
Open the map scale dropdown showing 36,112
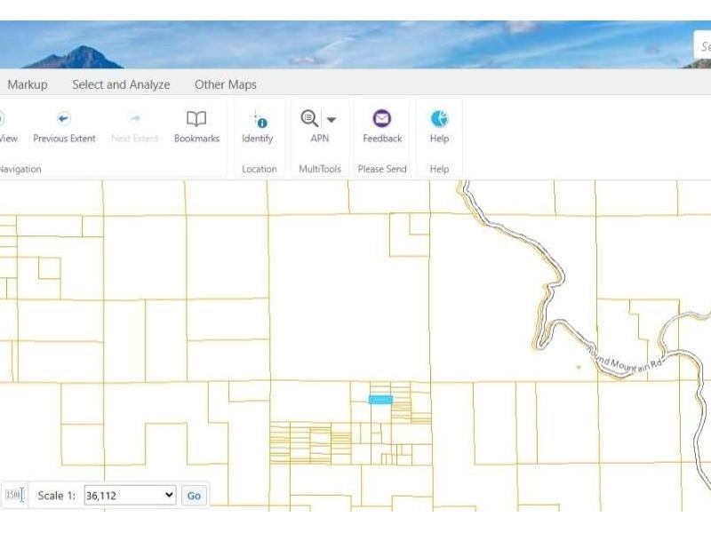tap(130, 495)
